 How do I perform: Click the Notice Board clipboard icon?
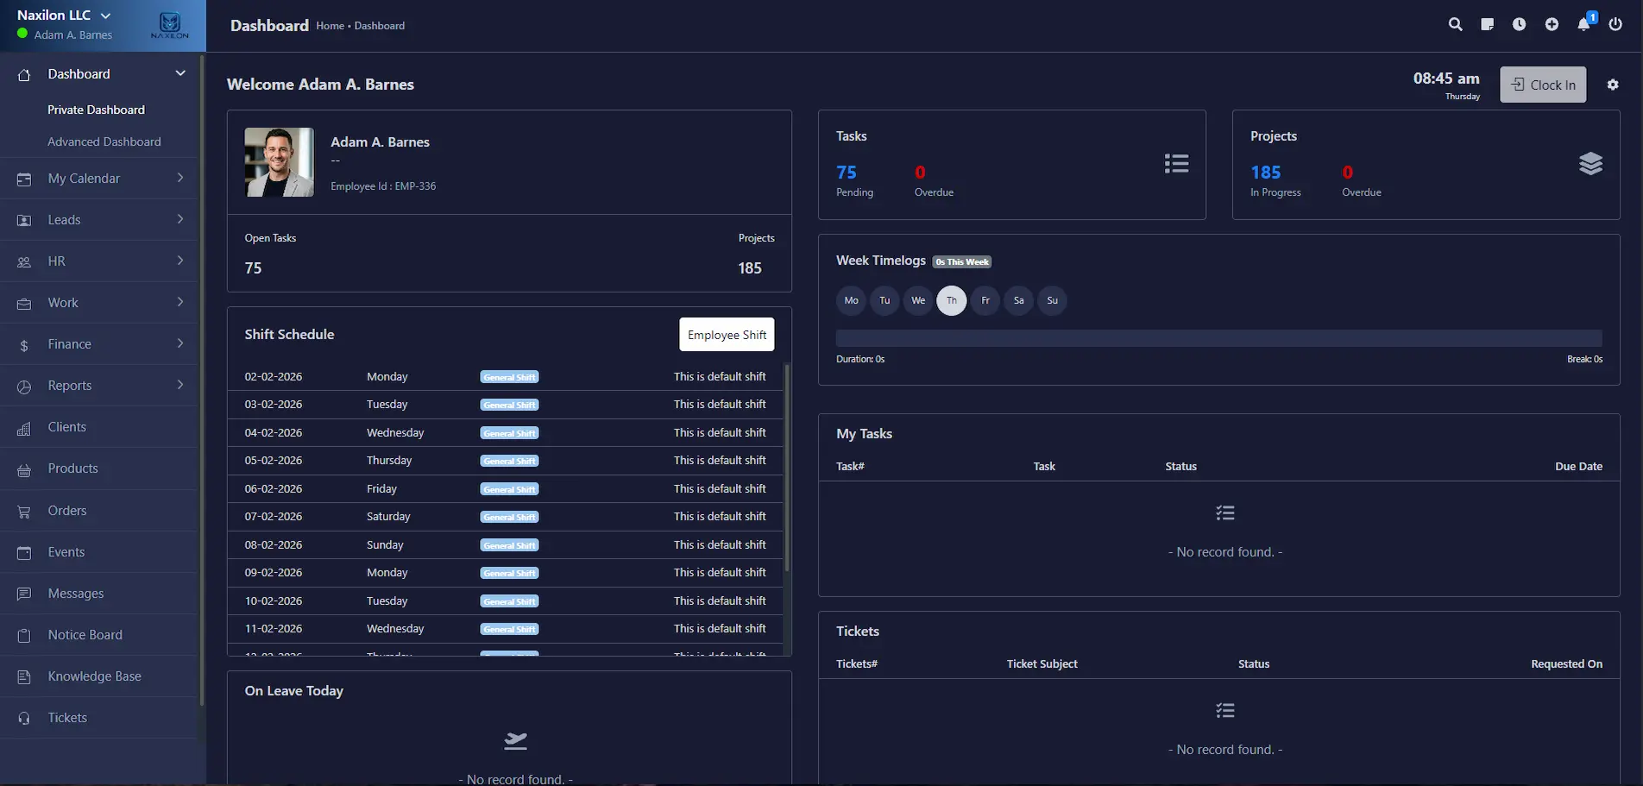coord(24,636)
